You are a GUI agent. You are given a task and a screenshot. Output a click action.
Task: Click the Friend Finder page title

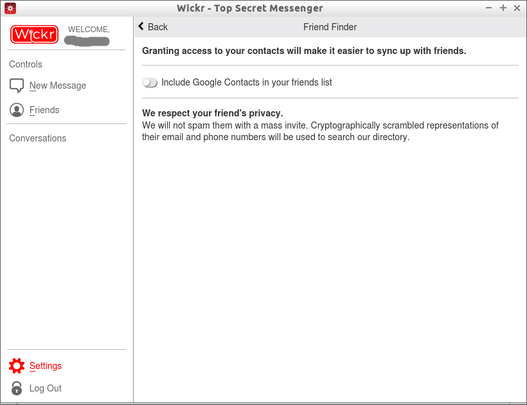click(x=330, y=27)
